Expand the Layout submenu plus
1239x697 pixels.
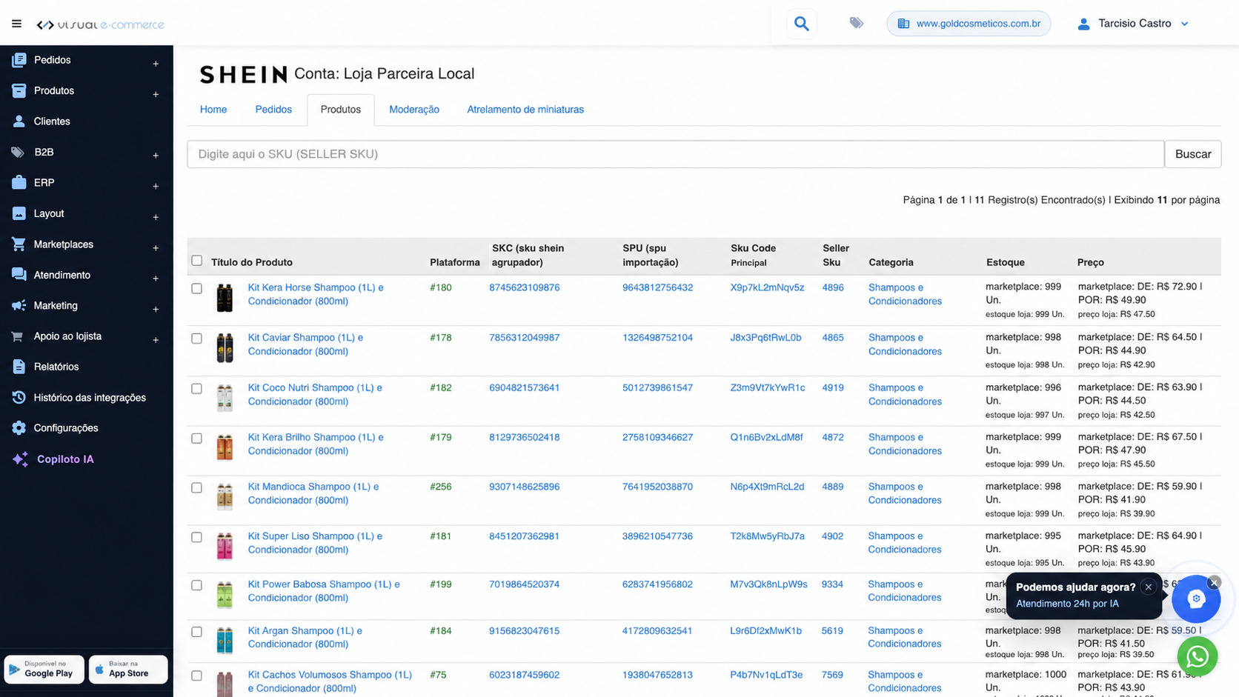pyautogui.click(x=156, y=217)
